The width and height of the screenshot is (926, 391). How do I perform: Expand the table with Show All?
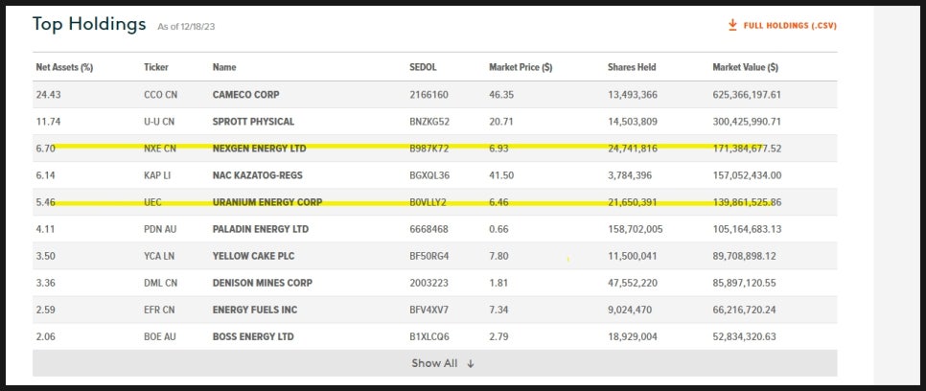[x=434, y=363]
